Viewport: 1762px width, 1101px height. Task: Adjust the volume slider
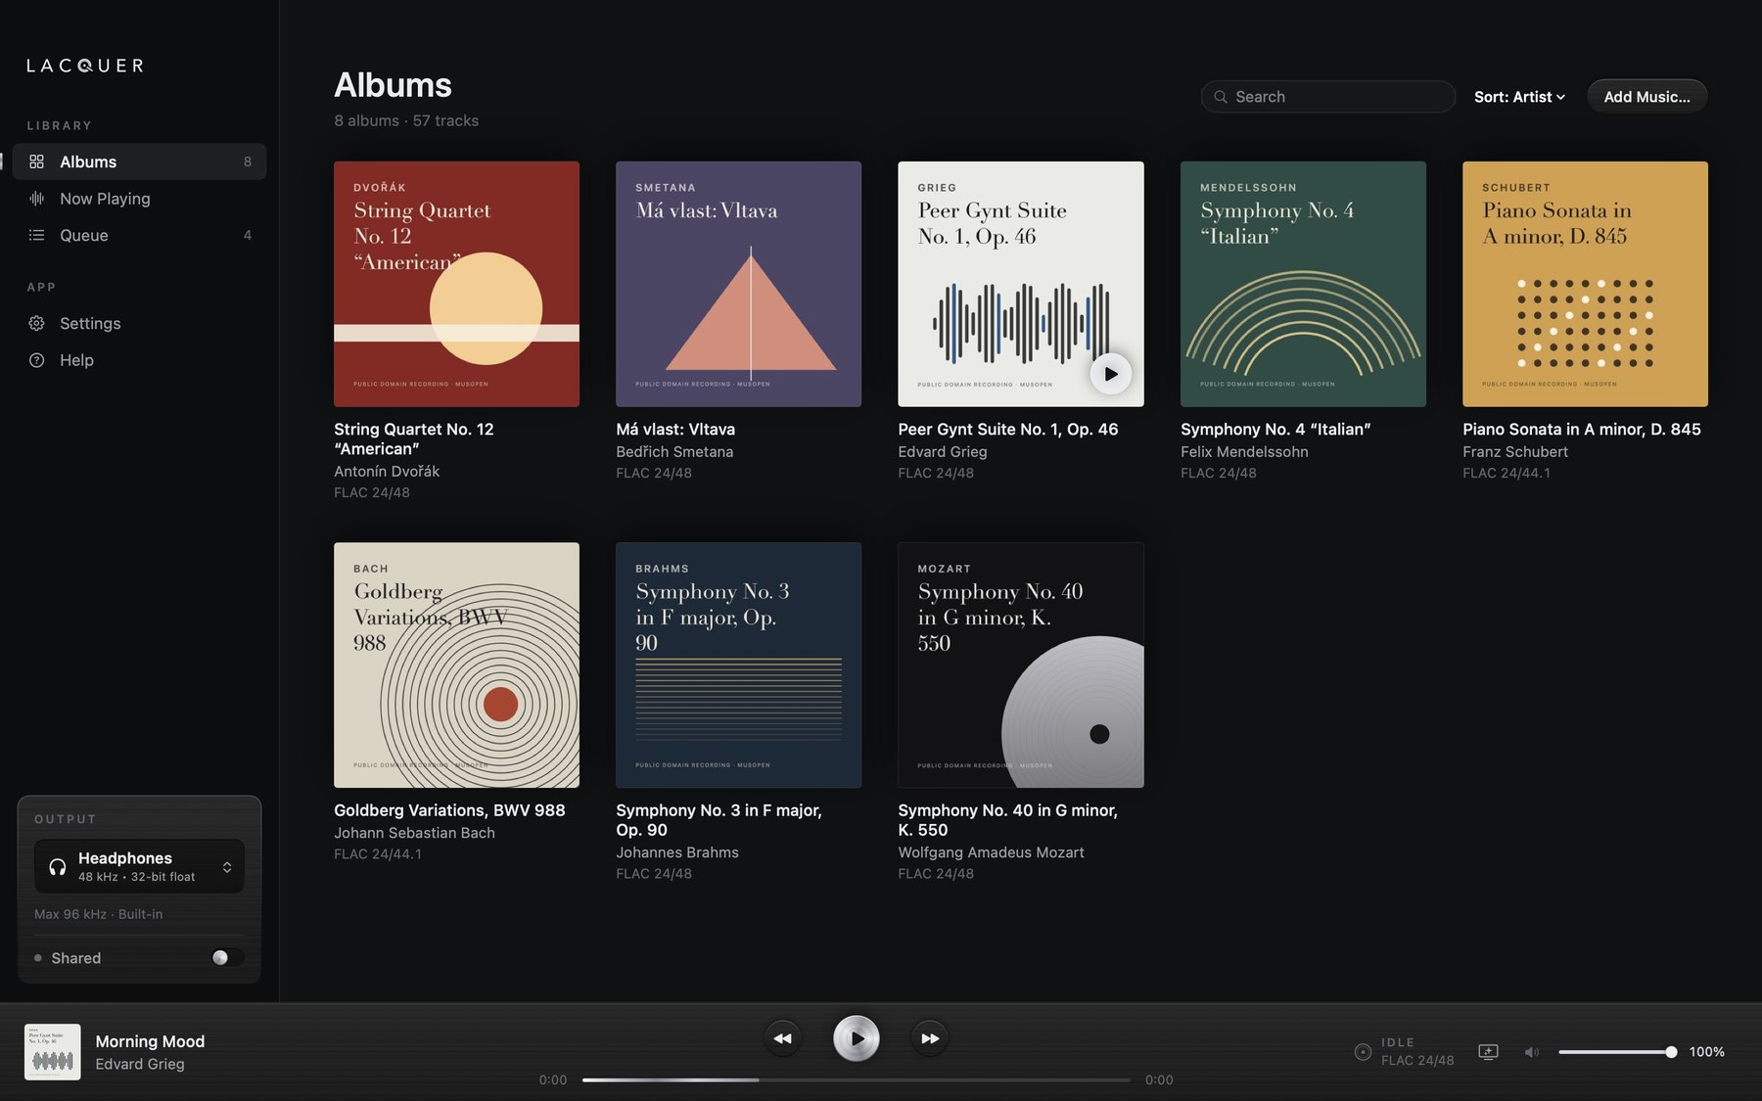pos(1617,1052)
